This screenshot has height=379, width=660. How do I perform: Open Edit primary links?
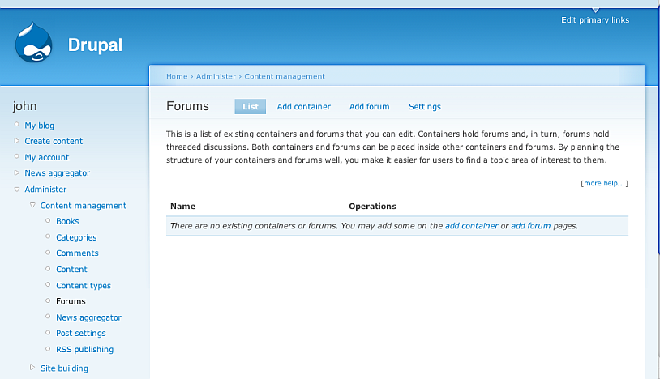(594, 20)
